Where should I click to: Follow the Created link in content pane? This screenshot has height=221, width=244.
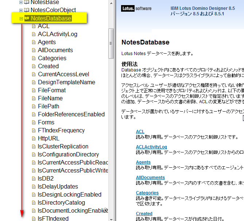click(144, 214)
